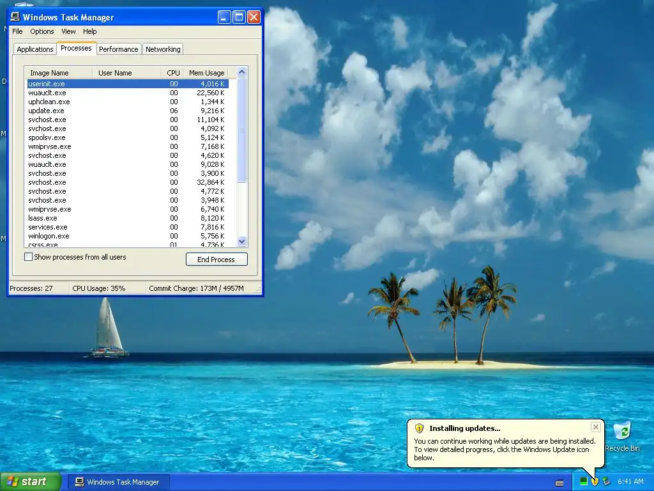The height and width of the screenshot is (491, 654).
Task: Select the svchost.exe row using 32,864 K
Action: (128, 182)
